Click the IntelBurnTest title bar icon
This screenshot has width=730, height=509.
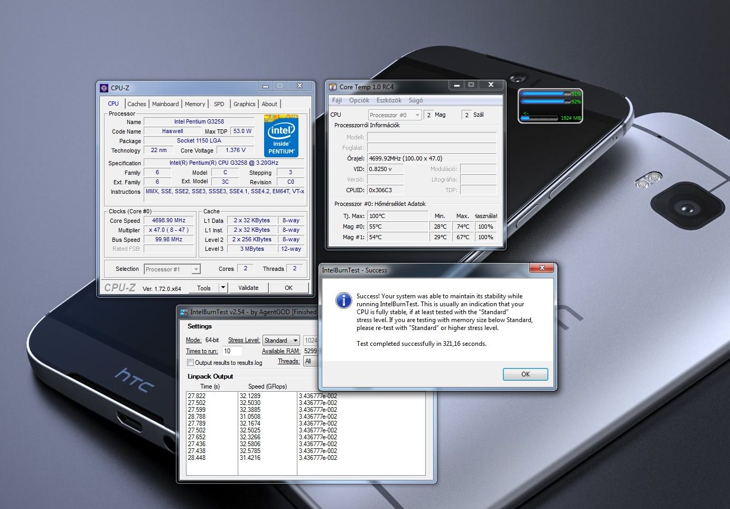click(184, 312)
